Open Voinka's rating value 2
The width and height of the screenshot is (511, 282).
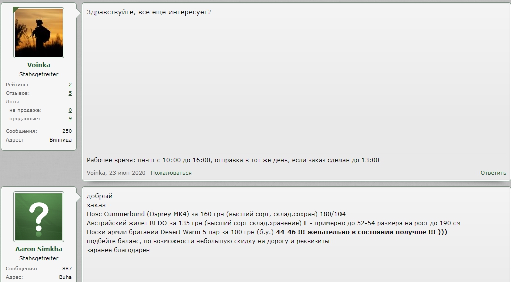click(70, 85)
